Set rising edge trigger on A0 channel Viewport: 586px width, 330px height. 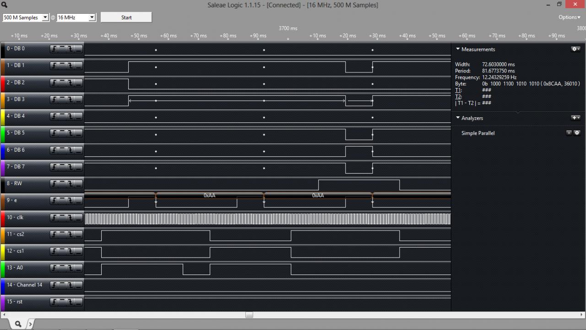(54, 268)
